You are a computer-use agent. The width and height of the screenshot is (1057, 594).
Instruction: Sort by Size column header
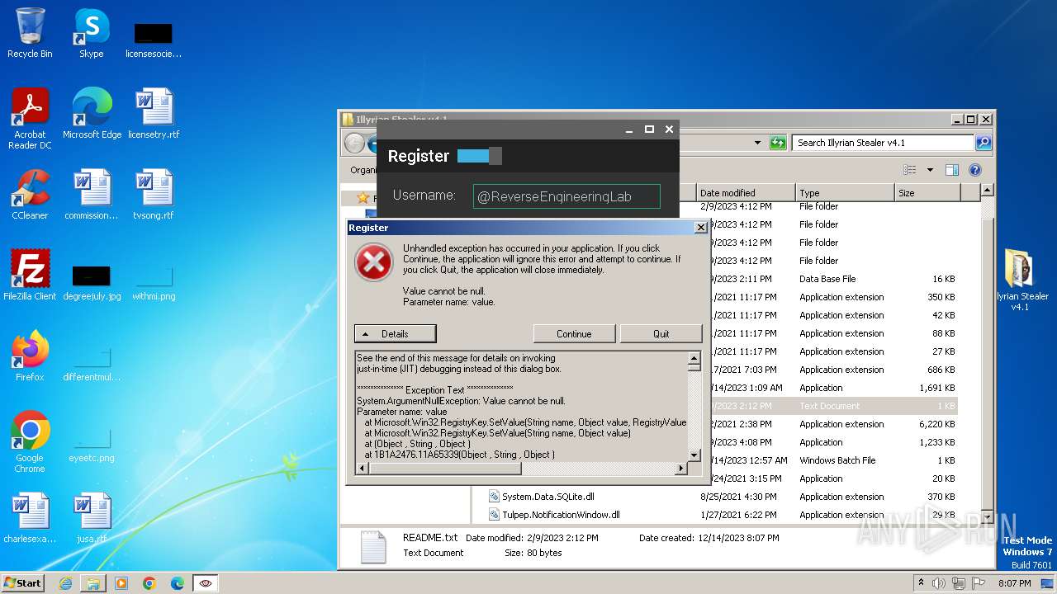(x=927, y=192)
